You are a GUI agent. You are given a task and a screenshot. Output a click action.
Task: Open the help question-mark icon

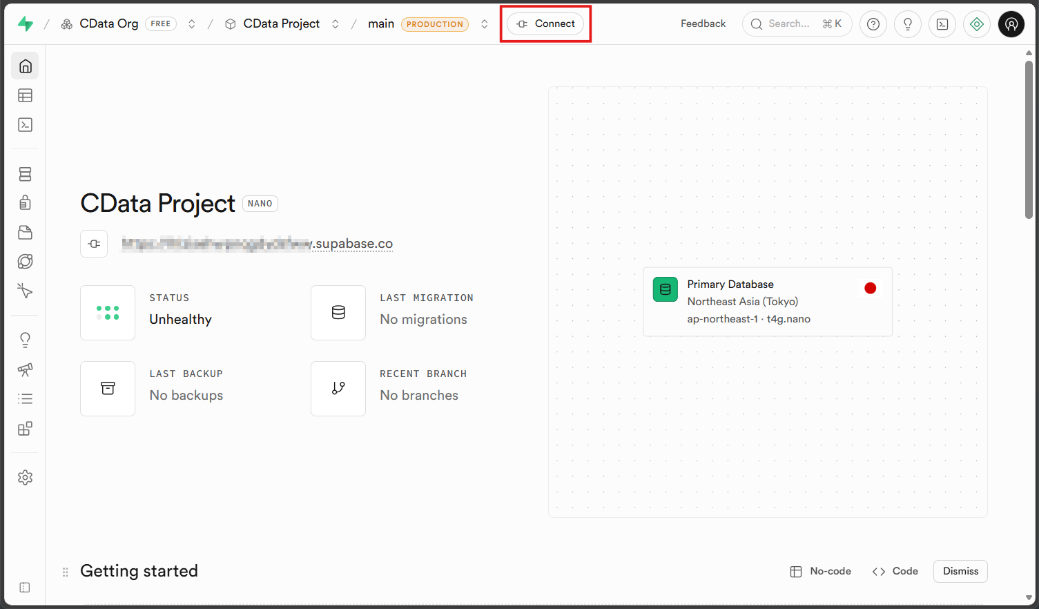[x=873, y=23]
